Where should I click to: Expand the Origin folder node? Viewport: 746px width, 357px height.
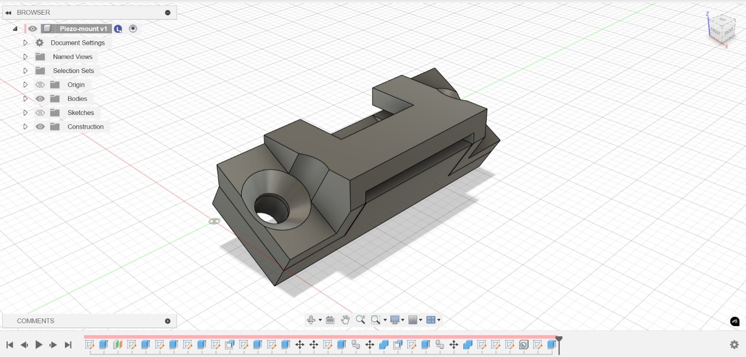[25, 85]
